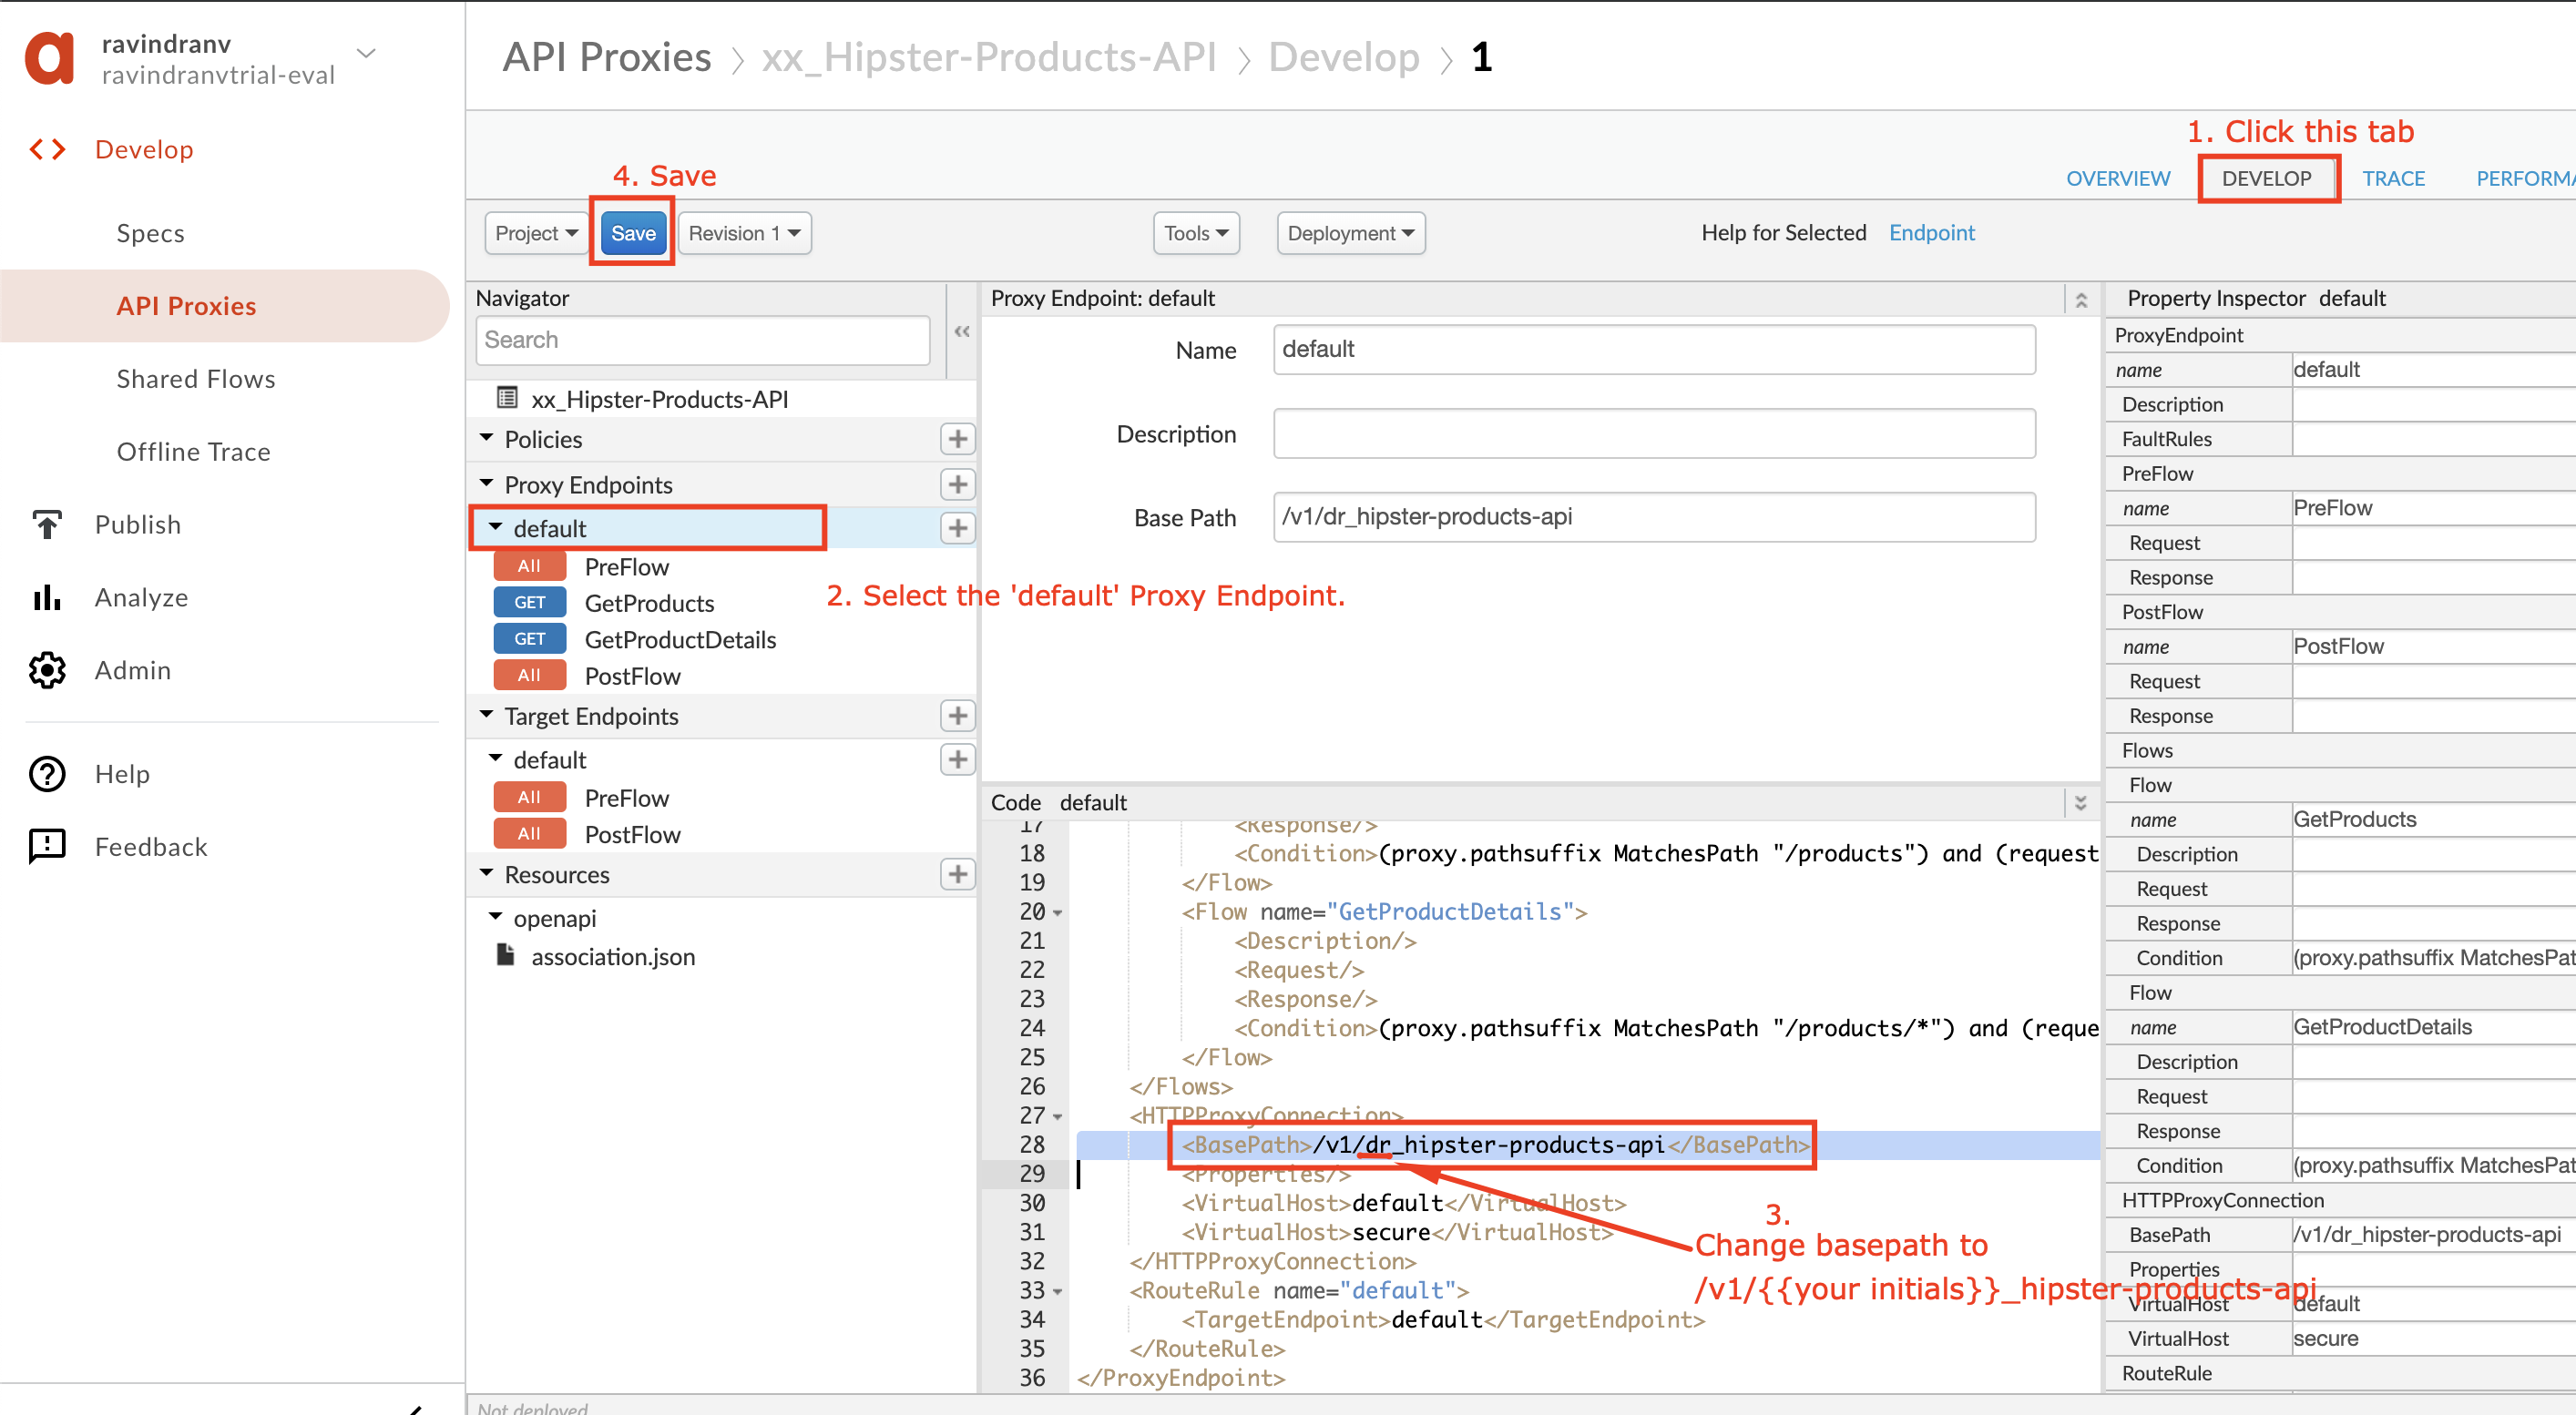The image size is (2576, 1415).
Task: Add flow to default target endpoint
Action: (957, 760)
